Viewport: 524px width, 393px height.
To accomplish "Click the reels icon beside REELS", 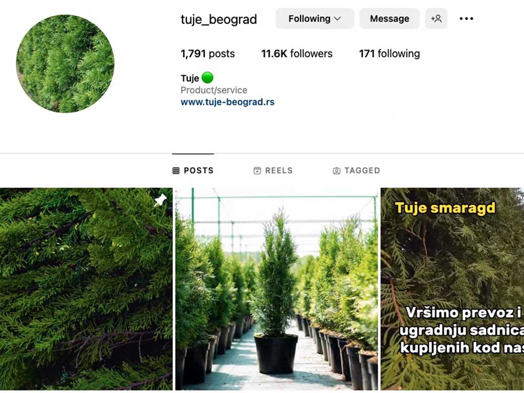I will coord(257,171).
